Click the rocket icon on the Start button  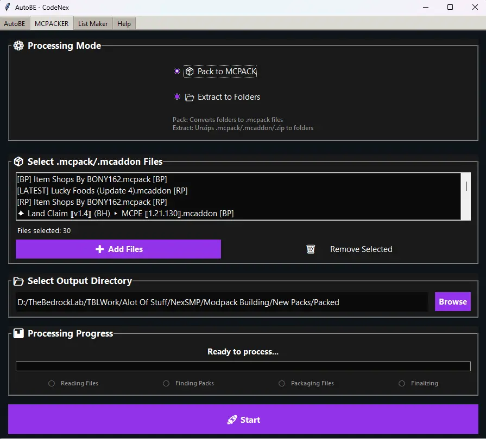pos(232,420)
